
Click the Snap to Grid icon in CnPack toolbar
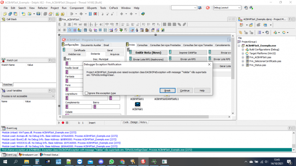[75, 30]
